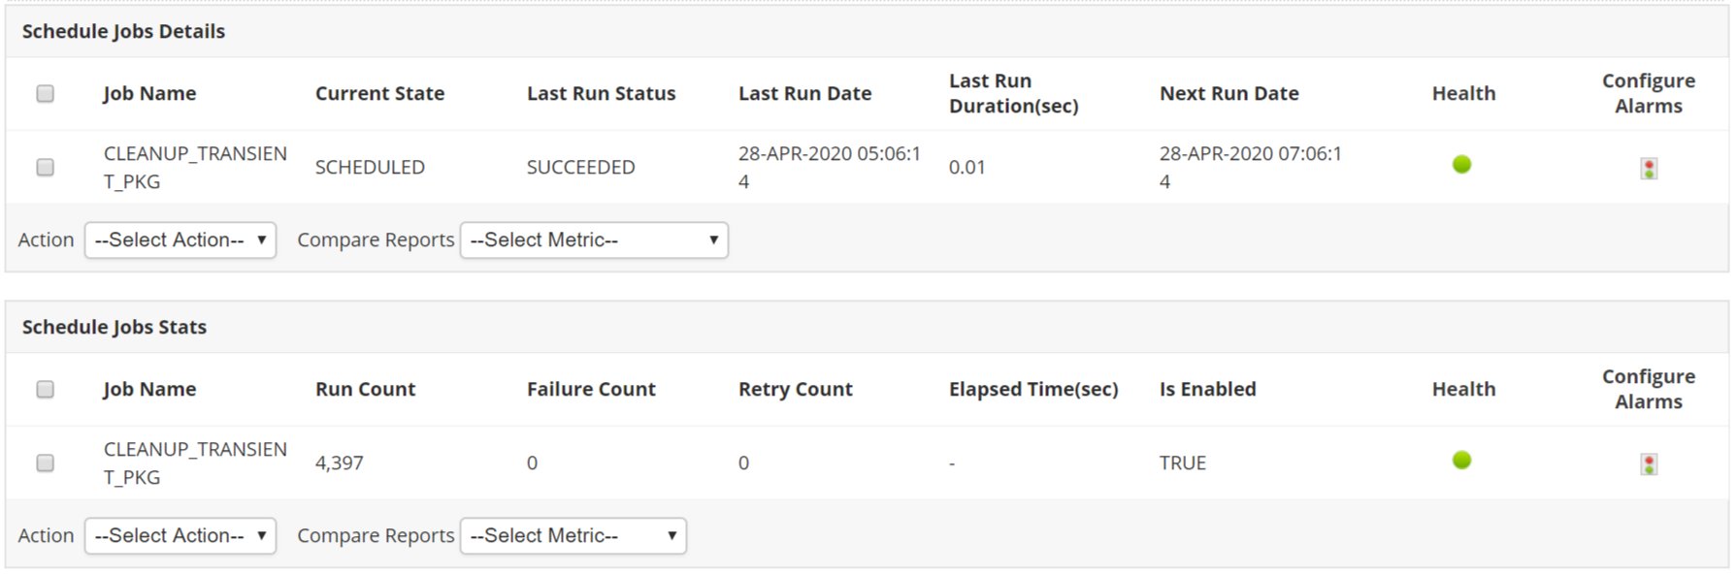Click CLEANUP_TRANSIENT_PKG job name in Details table
The image size is (1736, 574).
195,168
